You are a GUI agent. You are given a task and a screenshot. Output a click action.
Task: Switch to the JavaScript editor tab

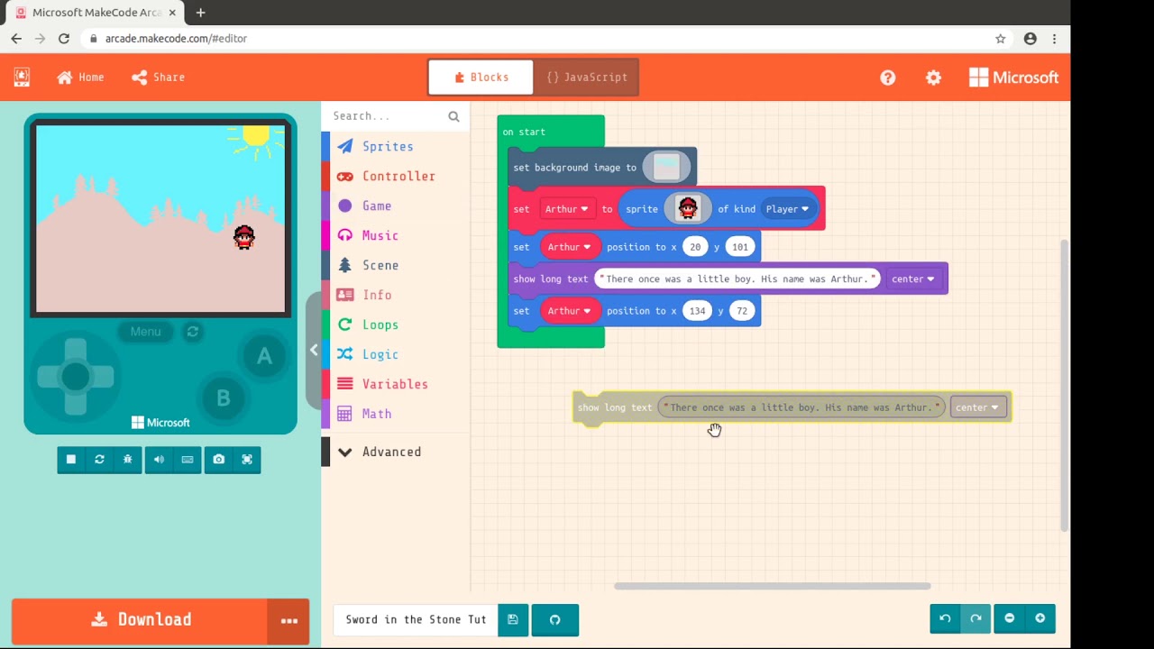[x=586, y=78]
